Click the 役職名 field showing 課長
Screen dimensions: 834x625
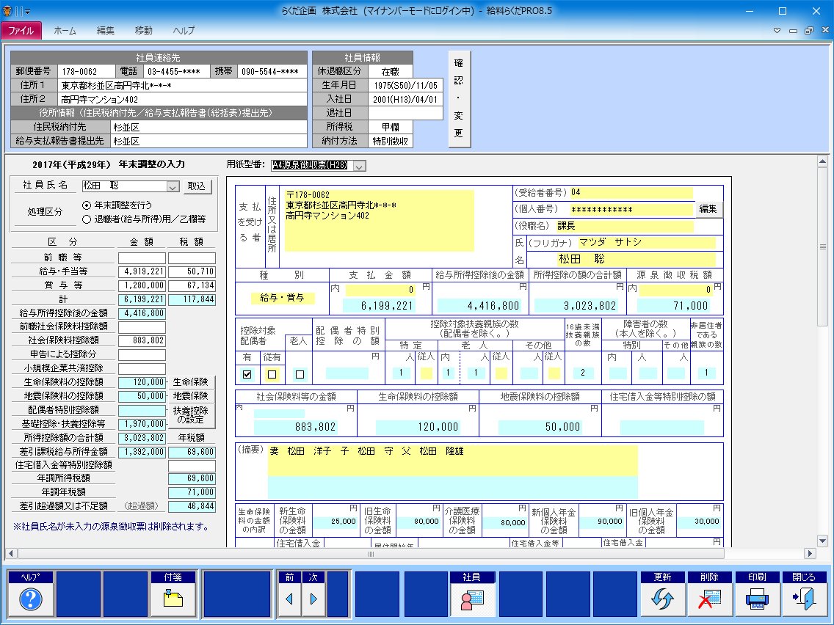pyautogui.click(x=625, y=226)
